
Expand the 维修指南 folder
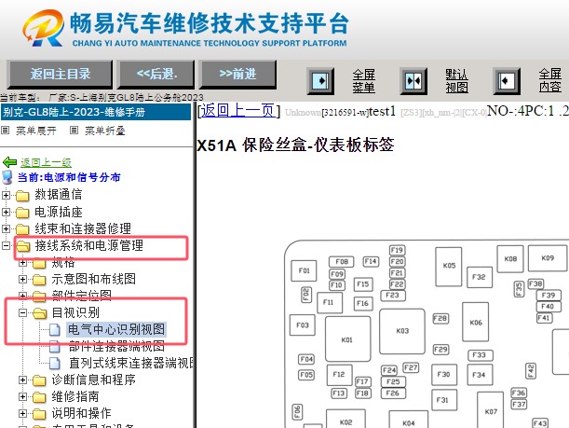[x=22, y=396]
